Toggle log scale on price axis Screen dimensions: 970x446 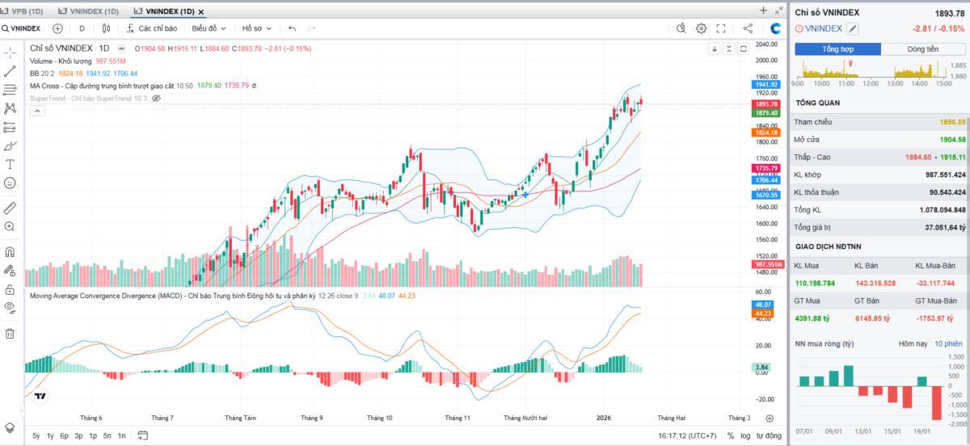[745, 435]
